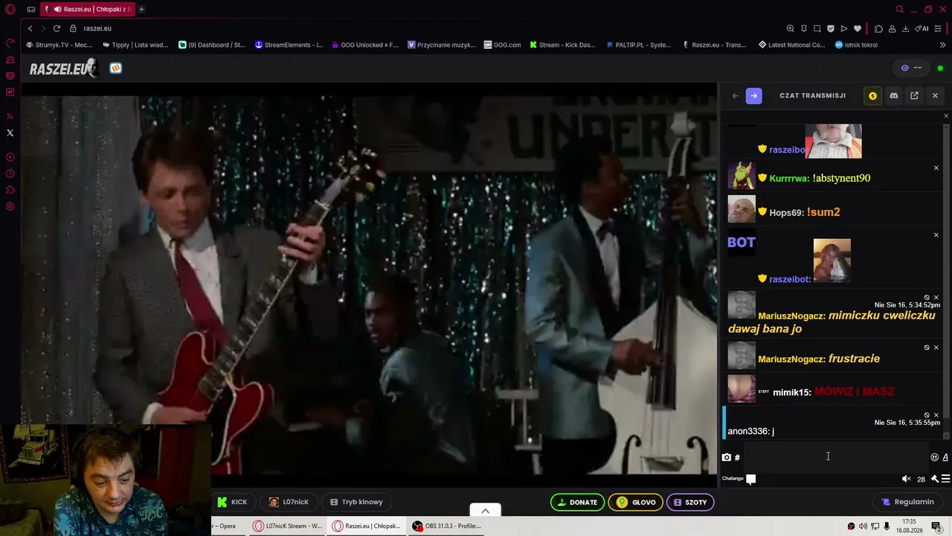Screen dimensions: 952x536
Task: Click the yellow coin donation icon in chat header
Action: click(x=872, y=95)
